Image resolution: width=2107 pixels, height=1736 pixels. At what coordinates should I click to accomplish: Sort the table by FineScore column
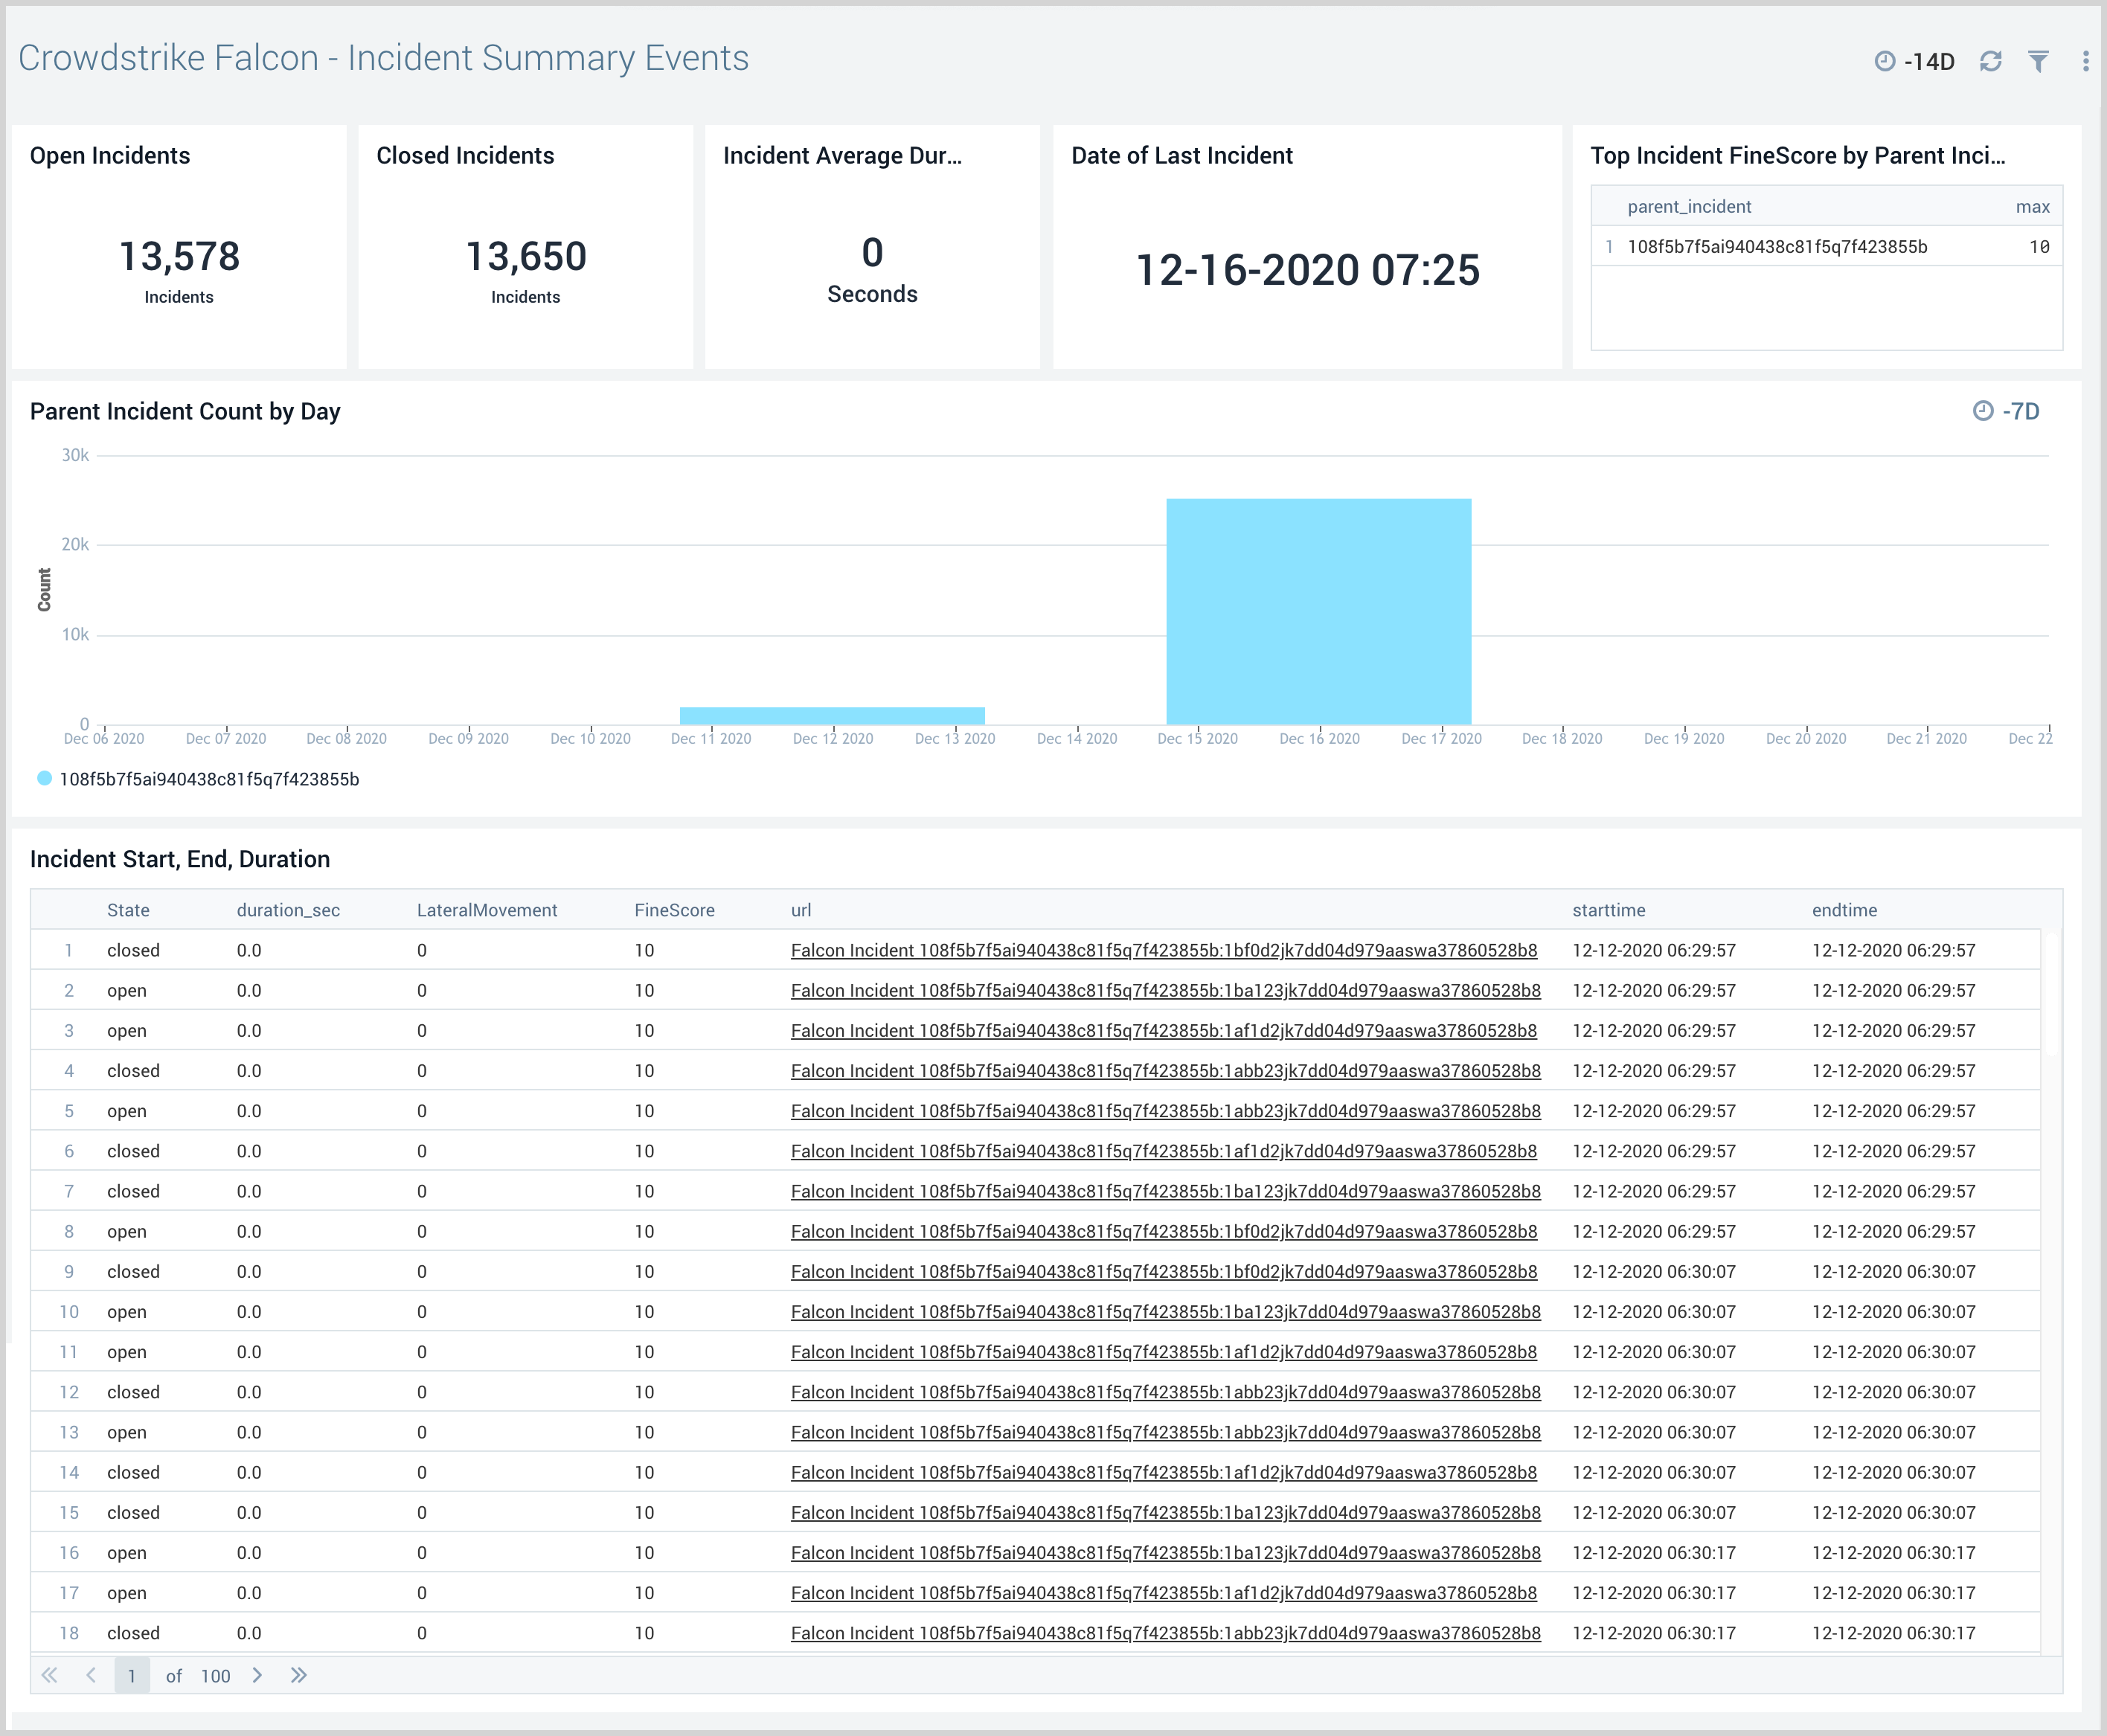(x=674, y=910)
